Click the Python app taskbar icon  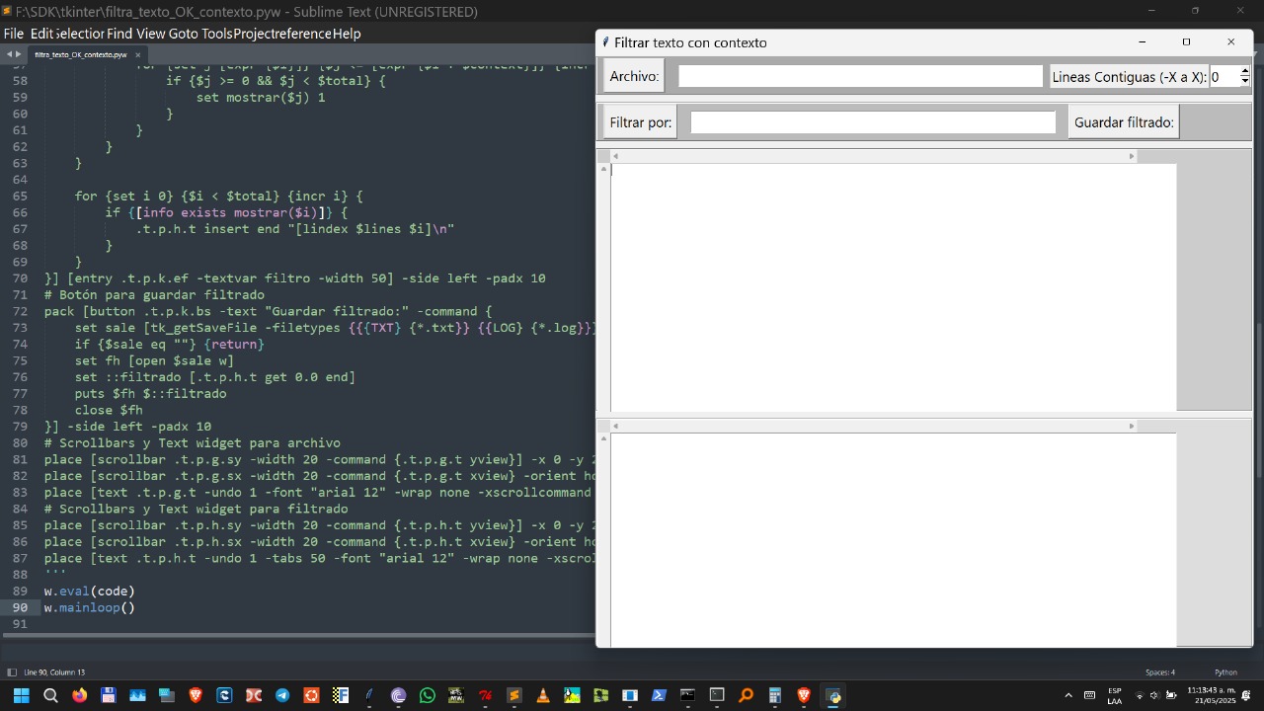pos(832,695)
